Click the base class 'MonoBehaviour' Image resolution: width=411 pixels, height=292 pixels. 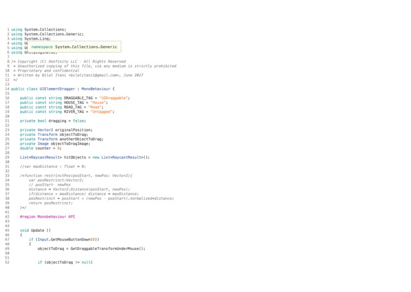tap(96, 89)
